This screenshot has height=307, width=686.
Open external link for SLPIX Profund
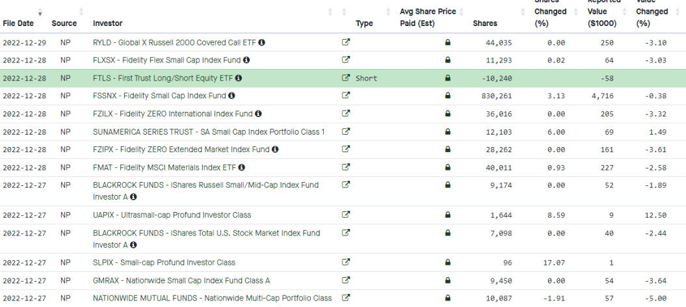coord(346,262)
